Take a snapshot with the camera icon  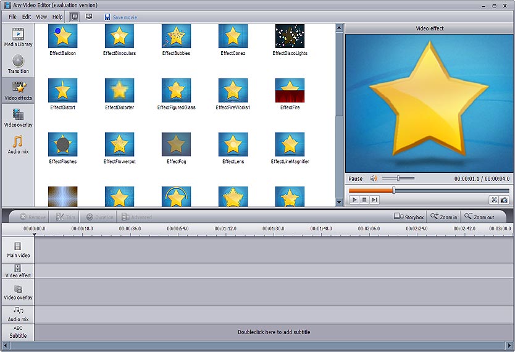click(504, 199)
